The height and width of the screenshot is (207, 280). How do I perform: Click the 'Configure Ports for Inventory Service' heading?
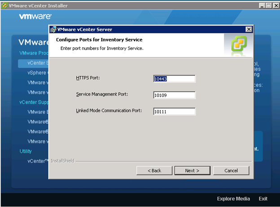point(99,40)
